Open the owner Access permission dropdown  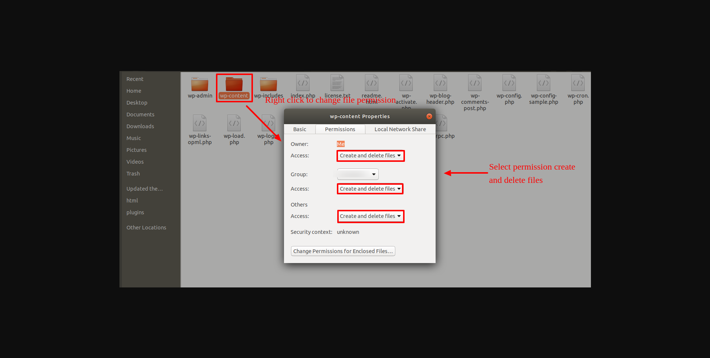click(370, 156)
